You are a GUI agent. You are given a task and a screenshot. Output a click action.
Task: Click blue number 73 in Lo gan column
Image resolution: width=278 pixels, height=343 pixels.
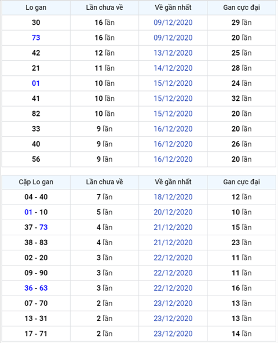tap(36, 38)
